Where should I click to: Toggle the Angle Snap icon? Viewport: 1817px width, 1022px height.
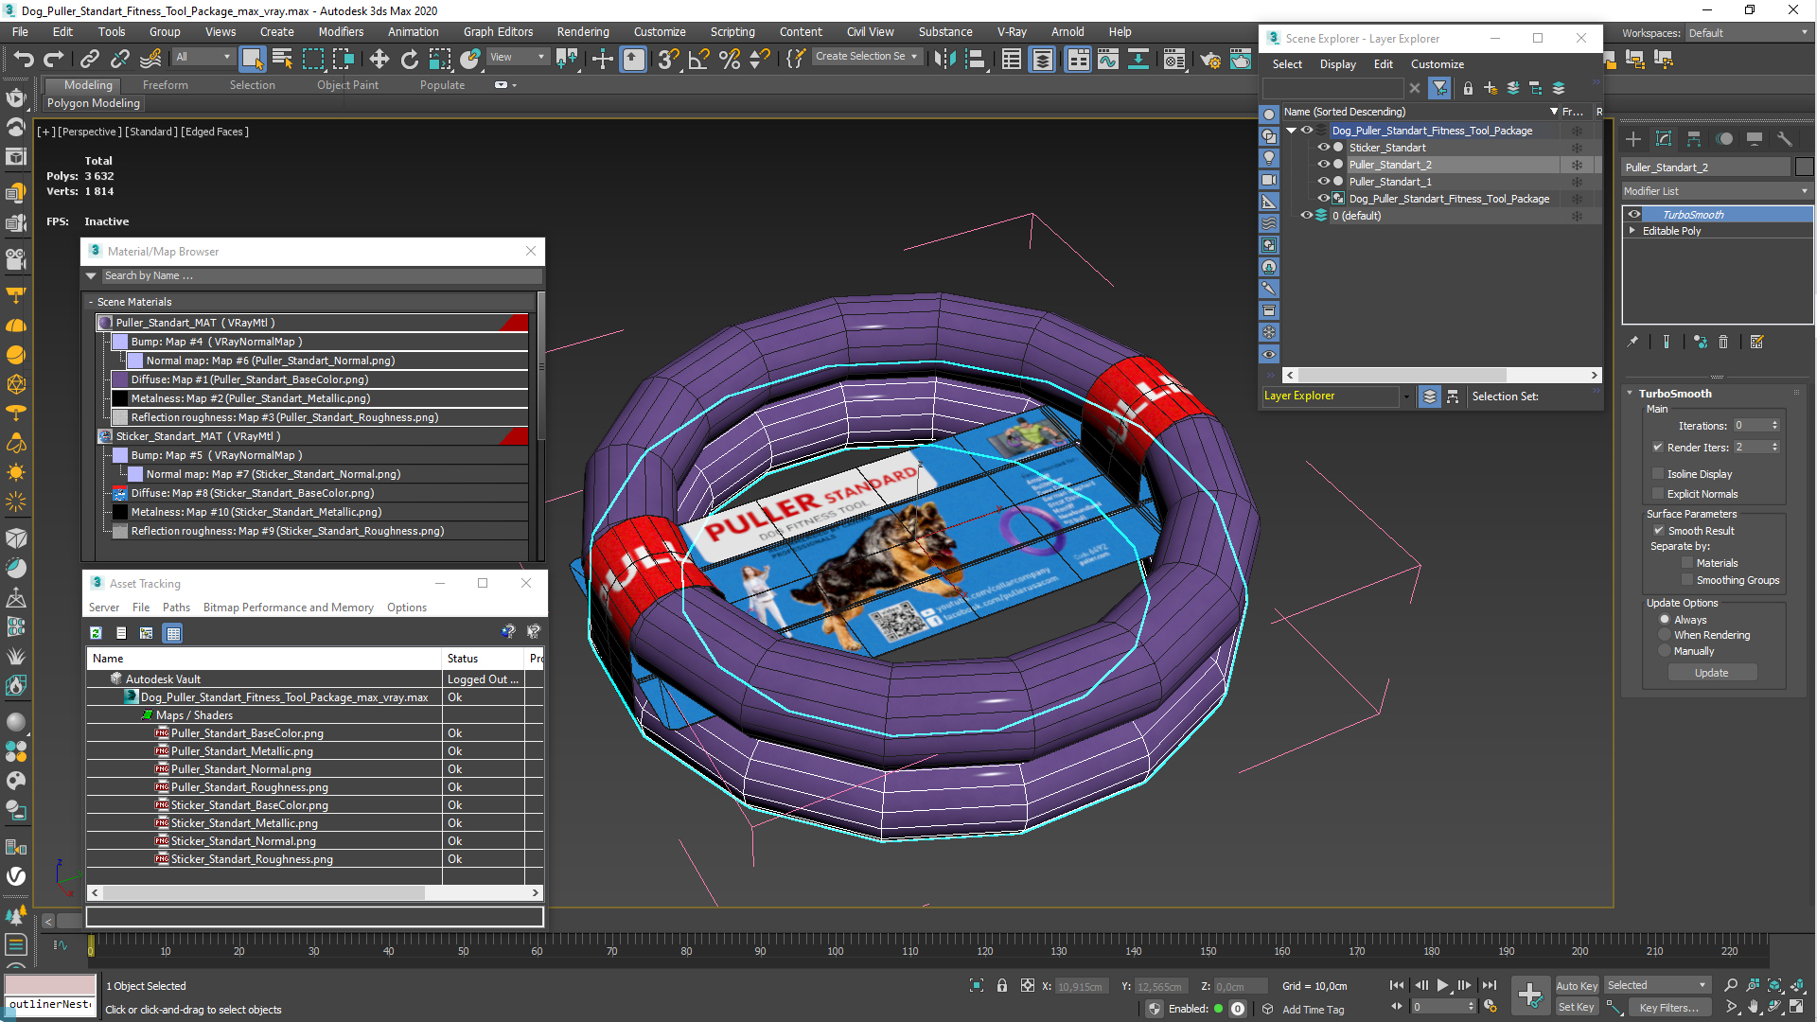pyautogui.click(x=698, y=59)
